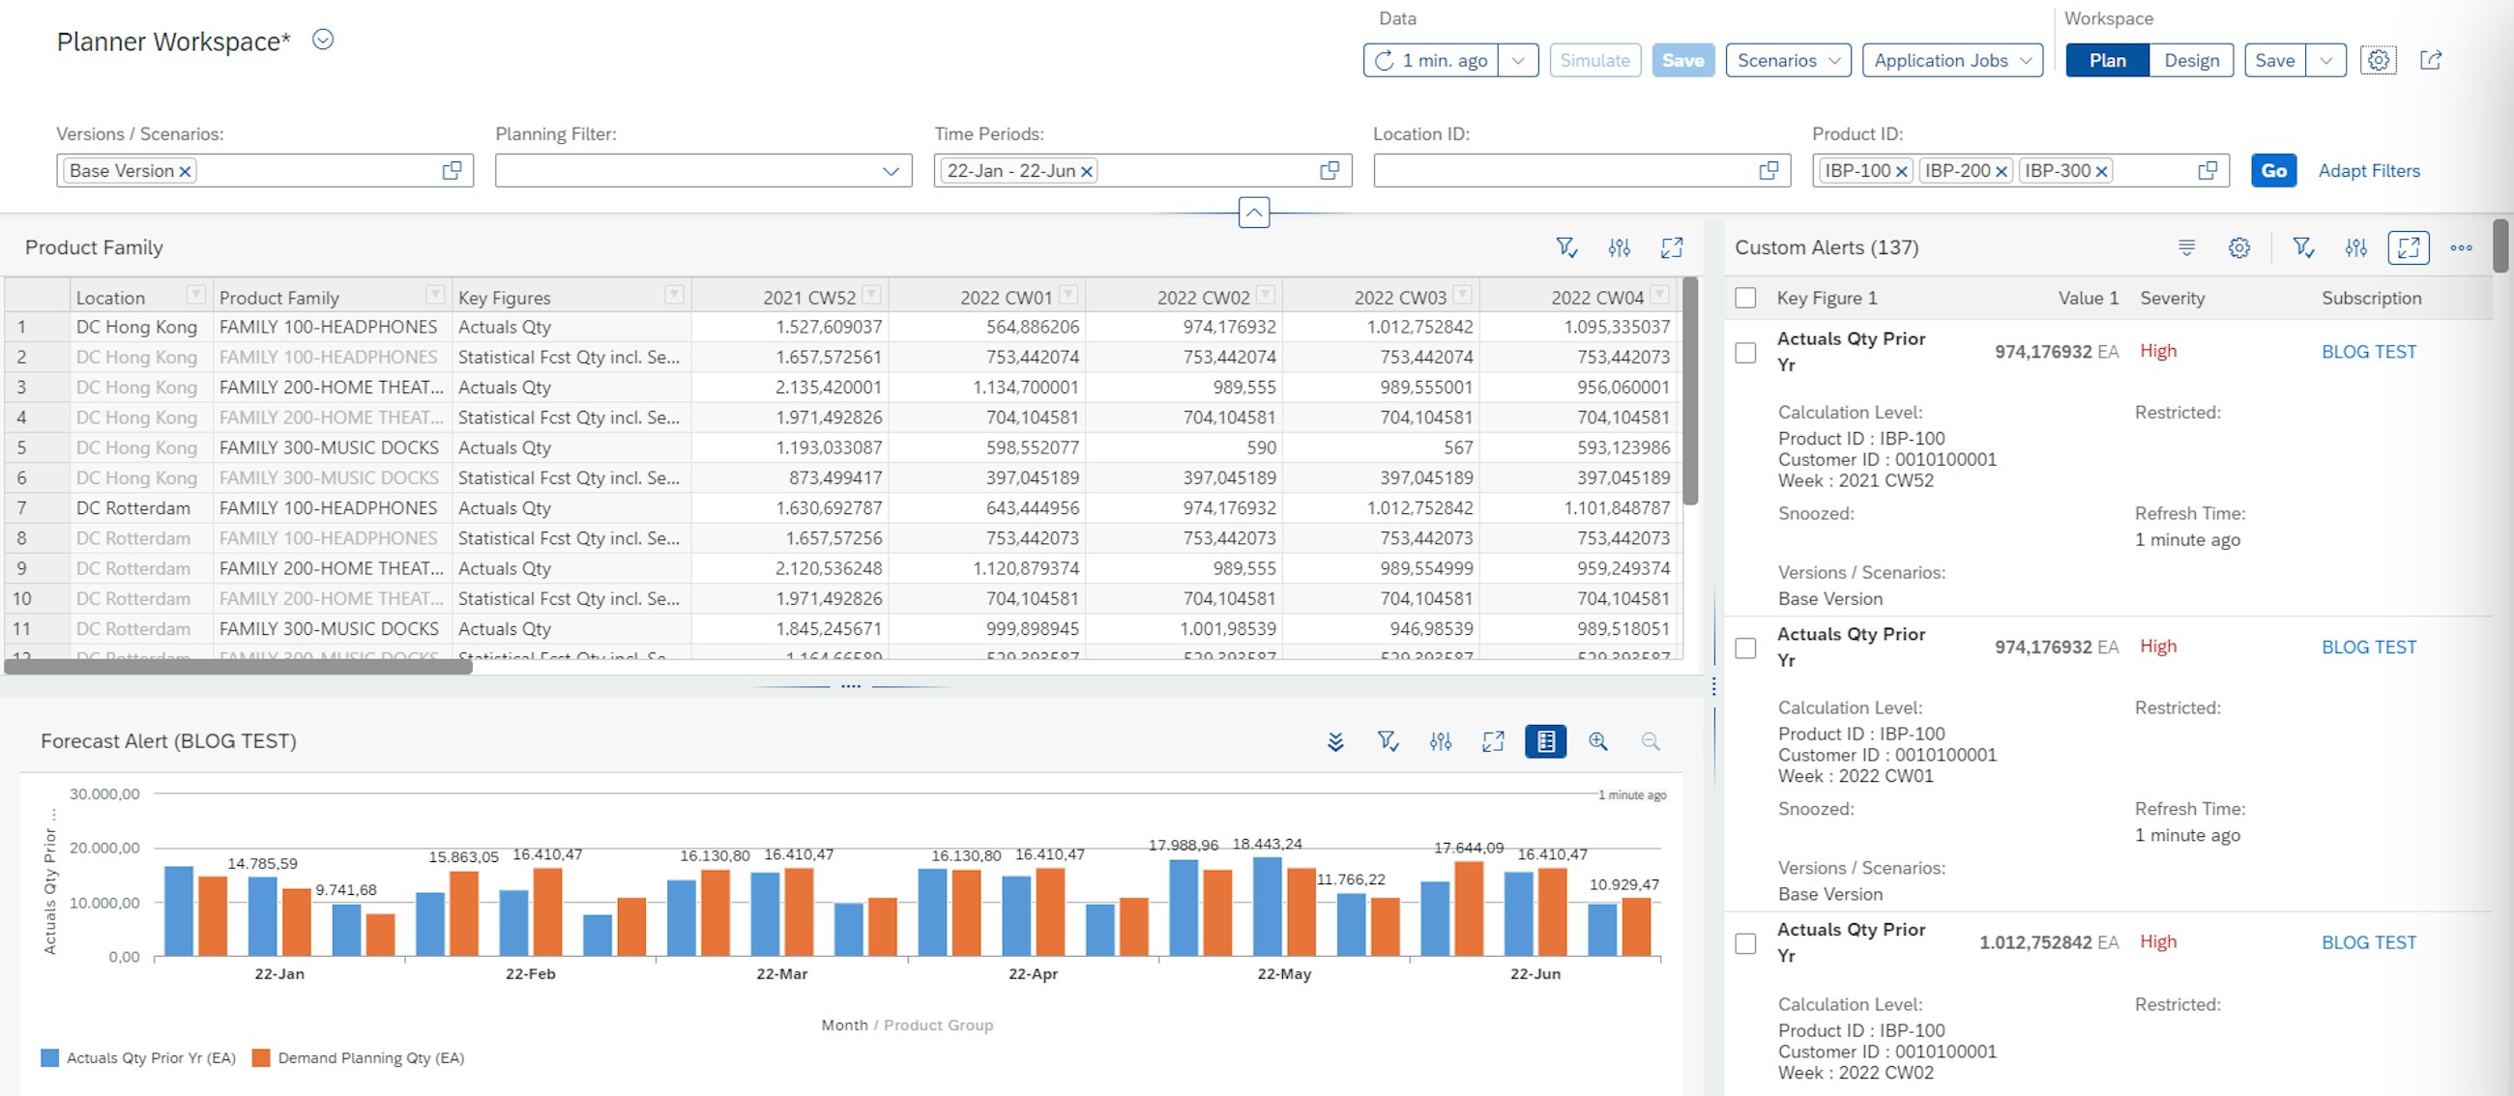Open Forecast Alert chart settings sliders

1440,741
